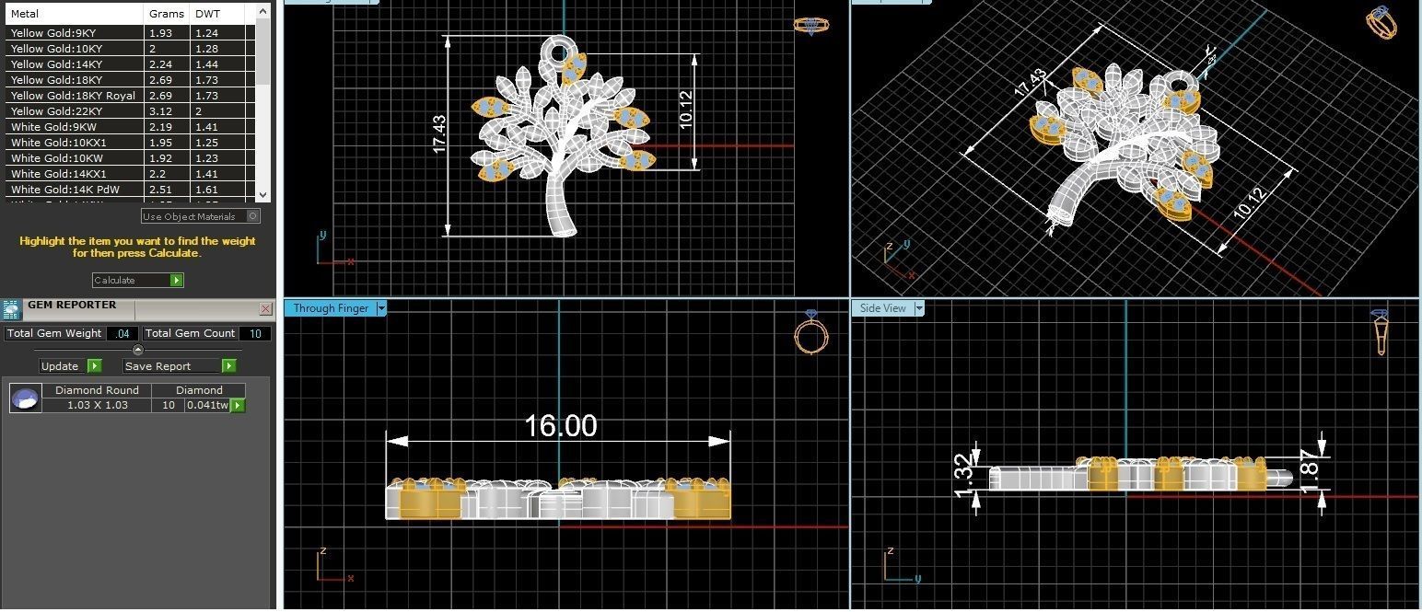
Task: Close the Gem Reporter panel
Action: coord(266,309)
